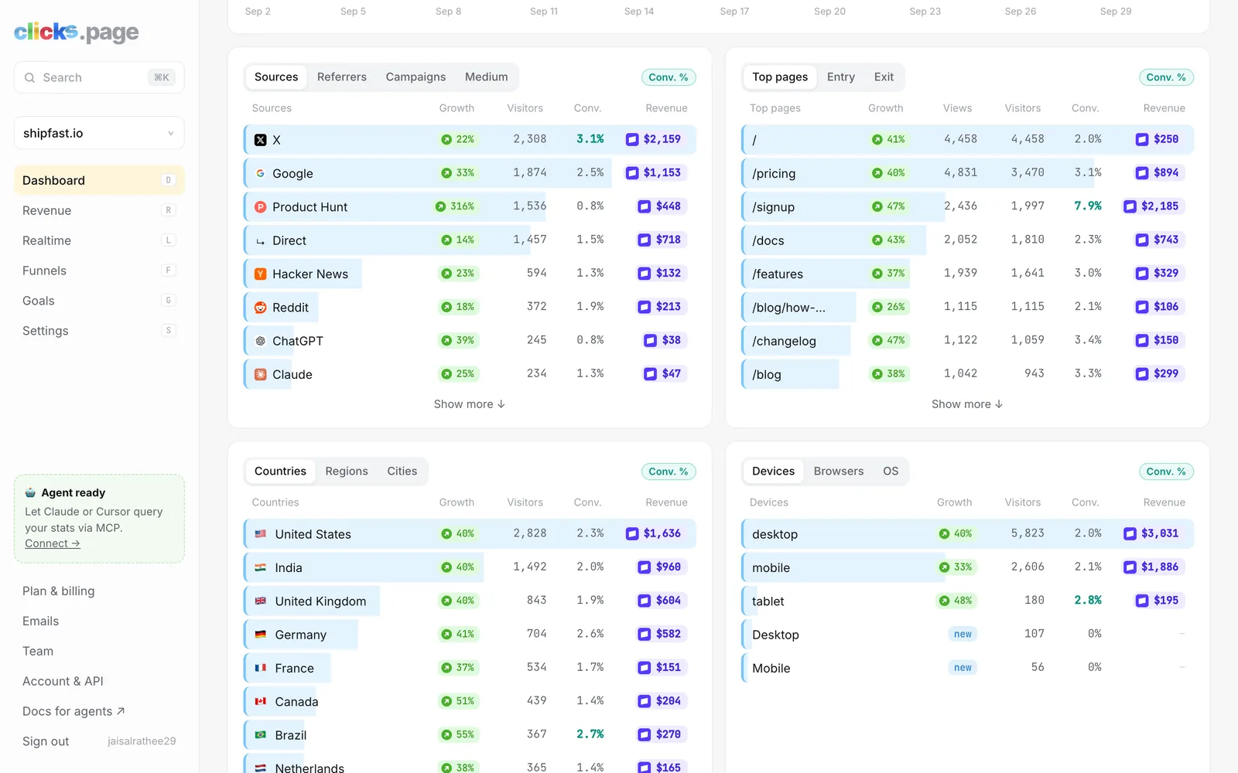This screenshot has width=1238, height=773.
Task: Toggle Conv. % in Top pages panel
Action: (1166, 77)
